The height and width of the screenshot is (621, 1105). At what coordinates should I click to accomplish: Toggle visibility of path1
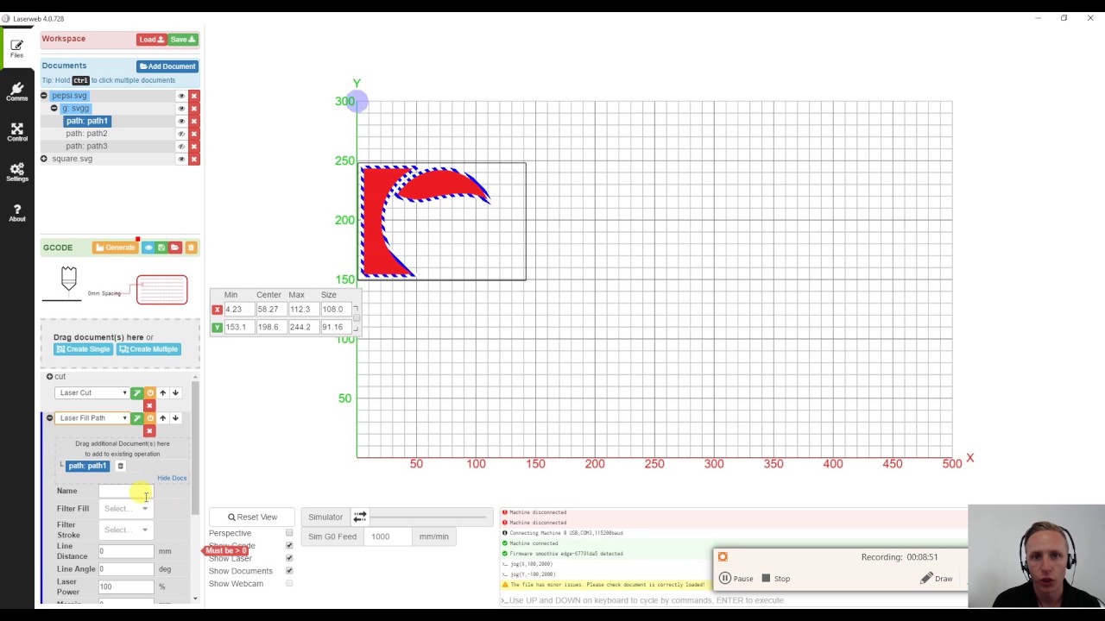coord(181,121)
